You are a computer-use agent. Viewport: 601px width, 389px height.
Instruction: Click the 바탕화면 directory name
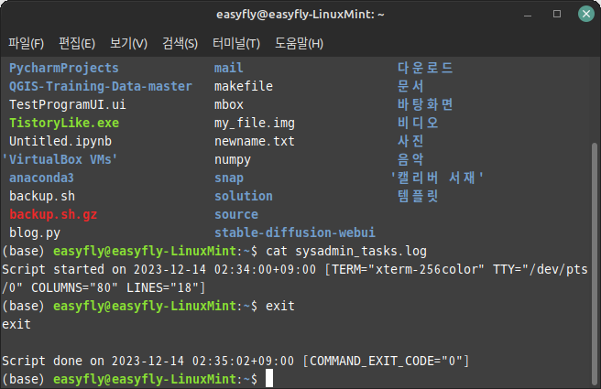pos(425,104)
